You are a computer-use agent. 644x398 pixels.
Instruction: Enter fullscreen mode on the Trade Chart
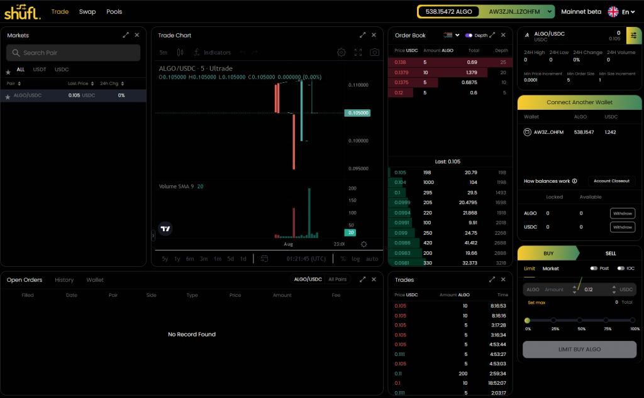coord(359,53)
